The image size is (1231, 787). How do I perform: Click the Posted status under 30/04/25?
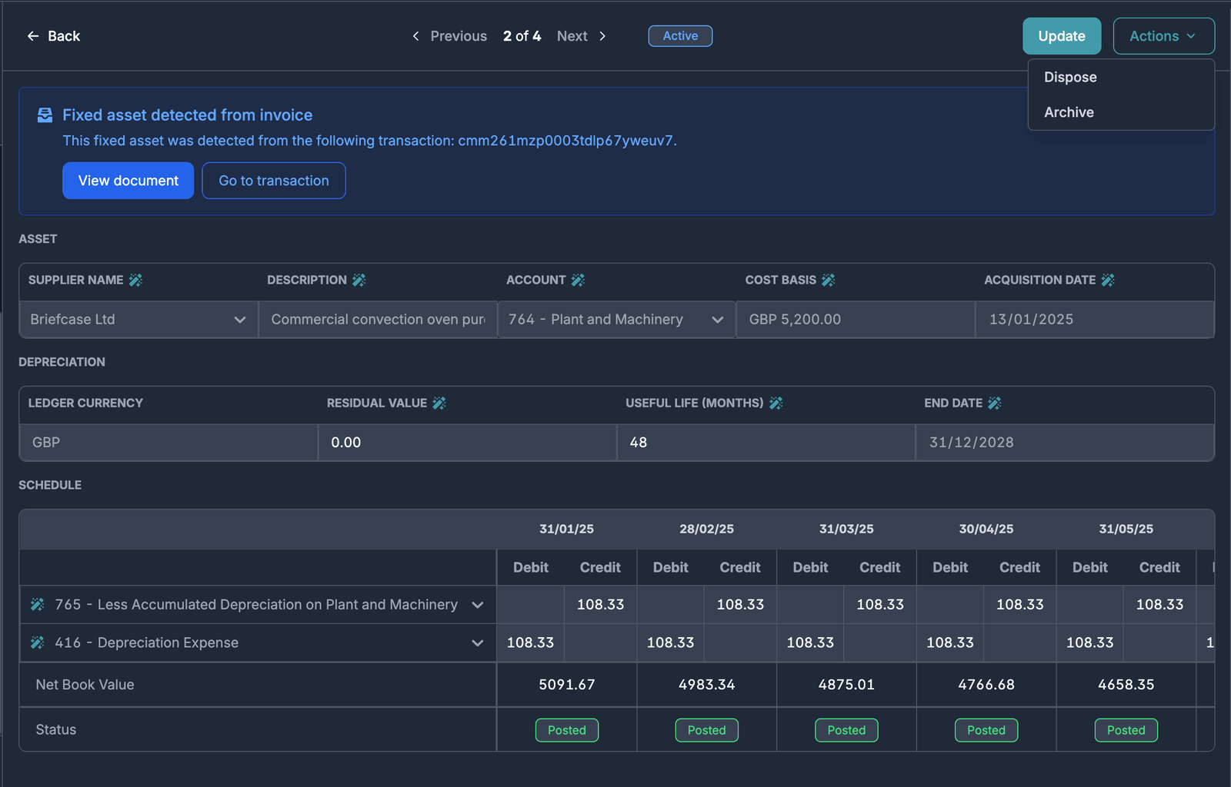pos(986,730)
